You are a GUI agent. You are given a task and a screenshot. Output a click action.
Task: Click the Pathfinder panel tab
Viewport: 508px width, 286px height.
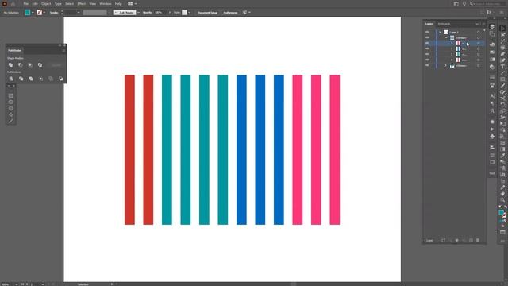click(14, 50)
